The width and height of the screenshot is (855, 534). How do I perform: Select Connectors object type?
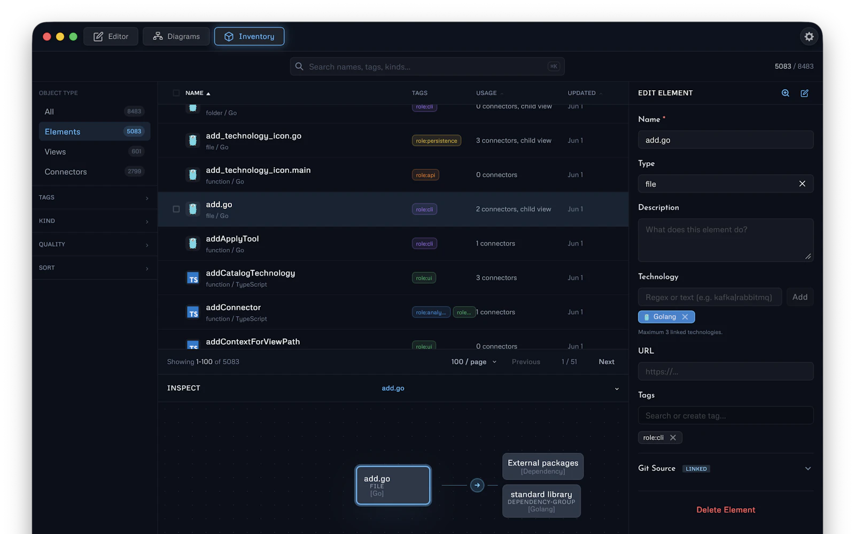click(95, 171)
